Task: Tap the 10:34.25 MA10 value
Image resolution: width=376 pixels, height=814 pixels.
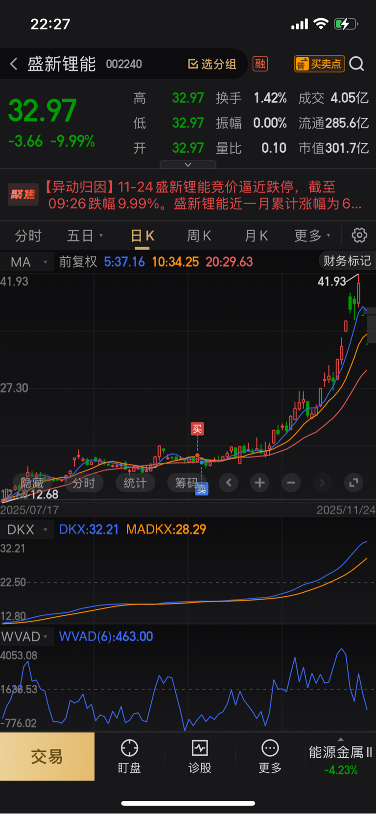Action: click(175, 262)
